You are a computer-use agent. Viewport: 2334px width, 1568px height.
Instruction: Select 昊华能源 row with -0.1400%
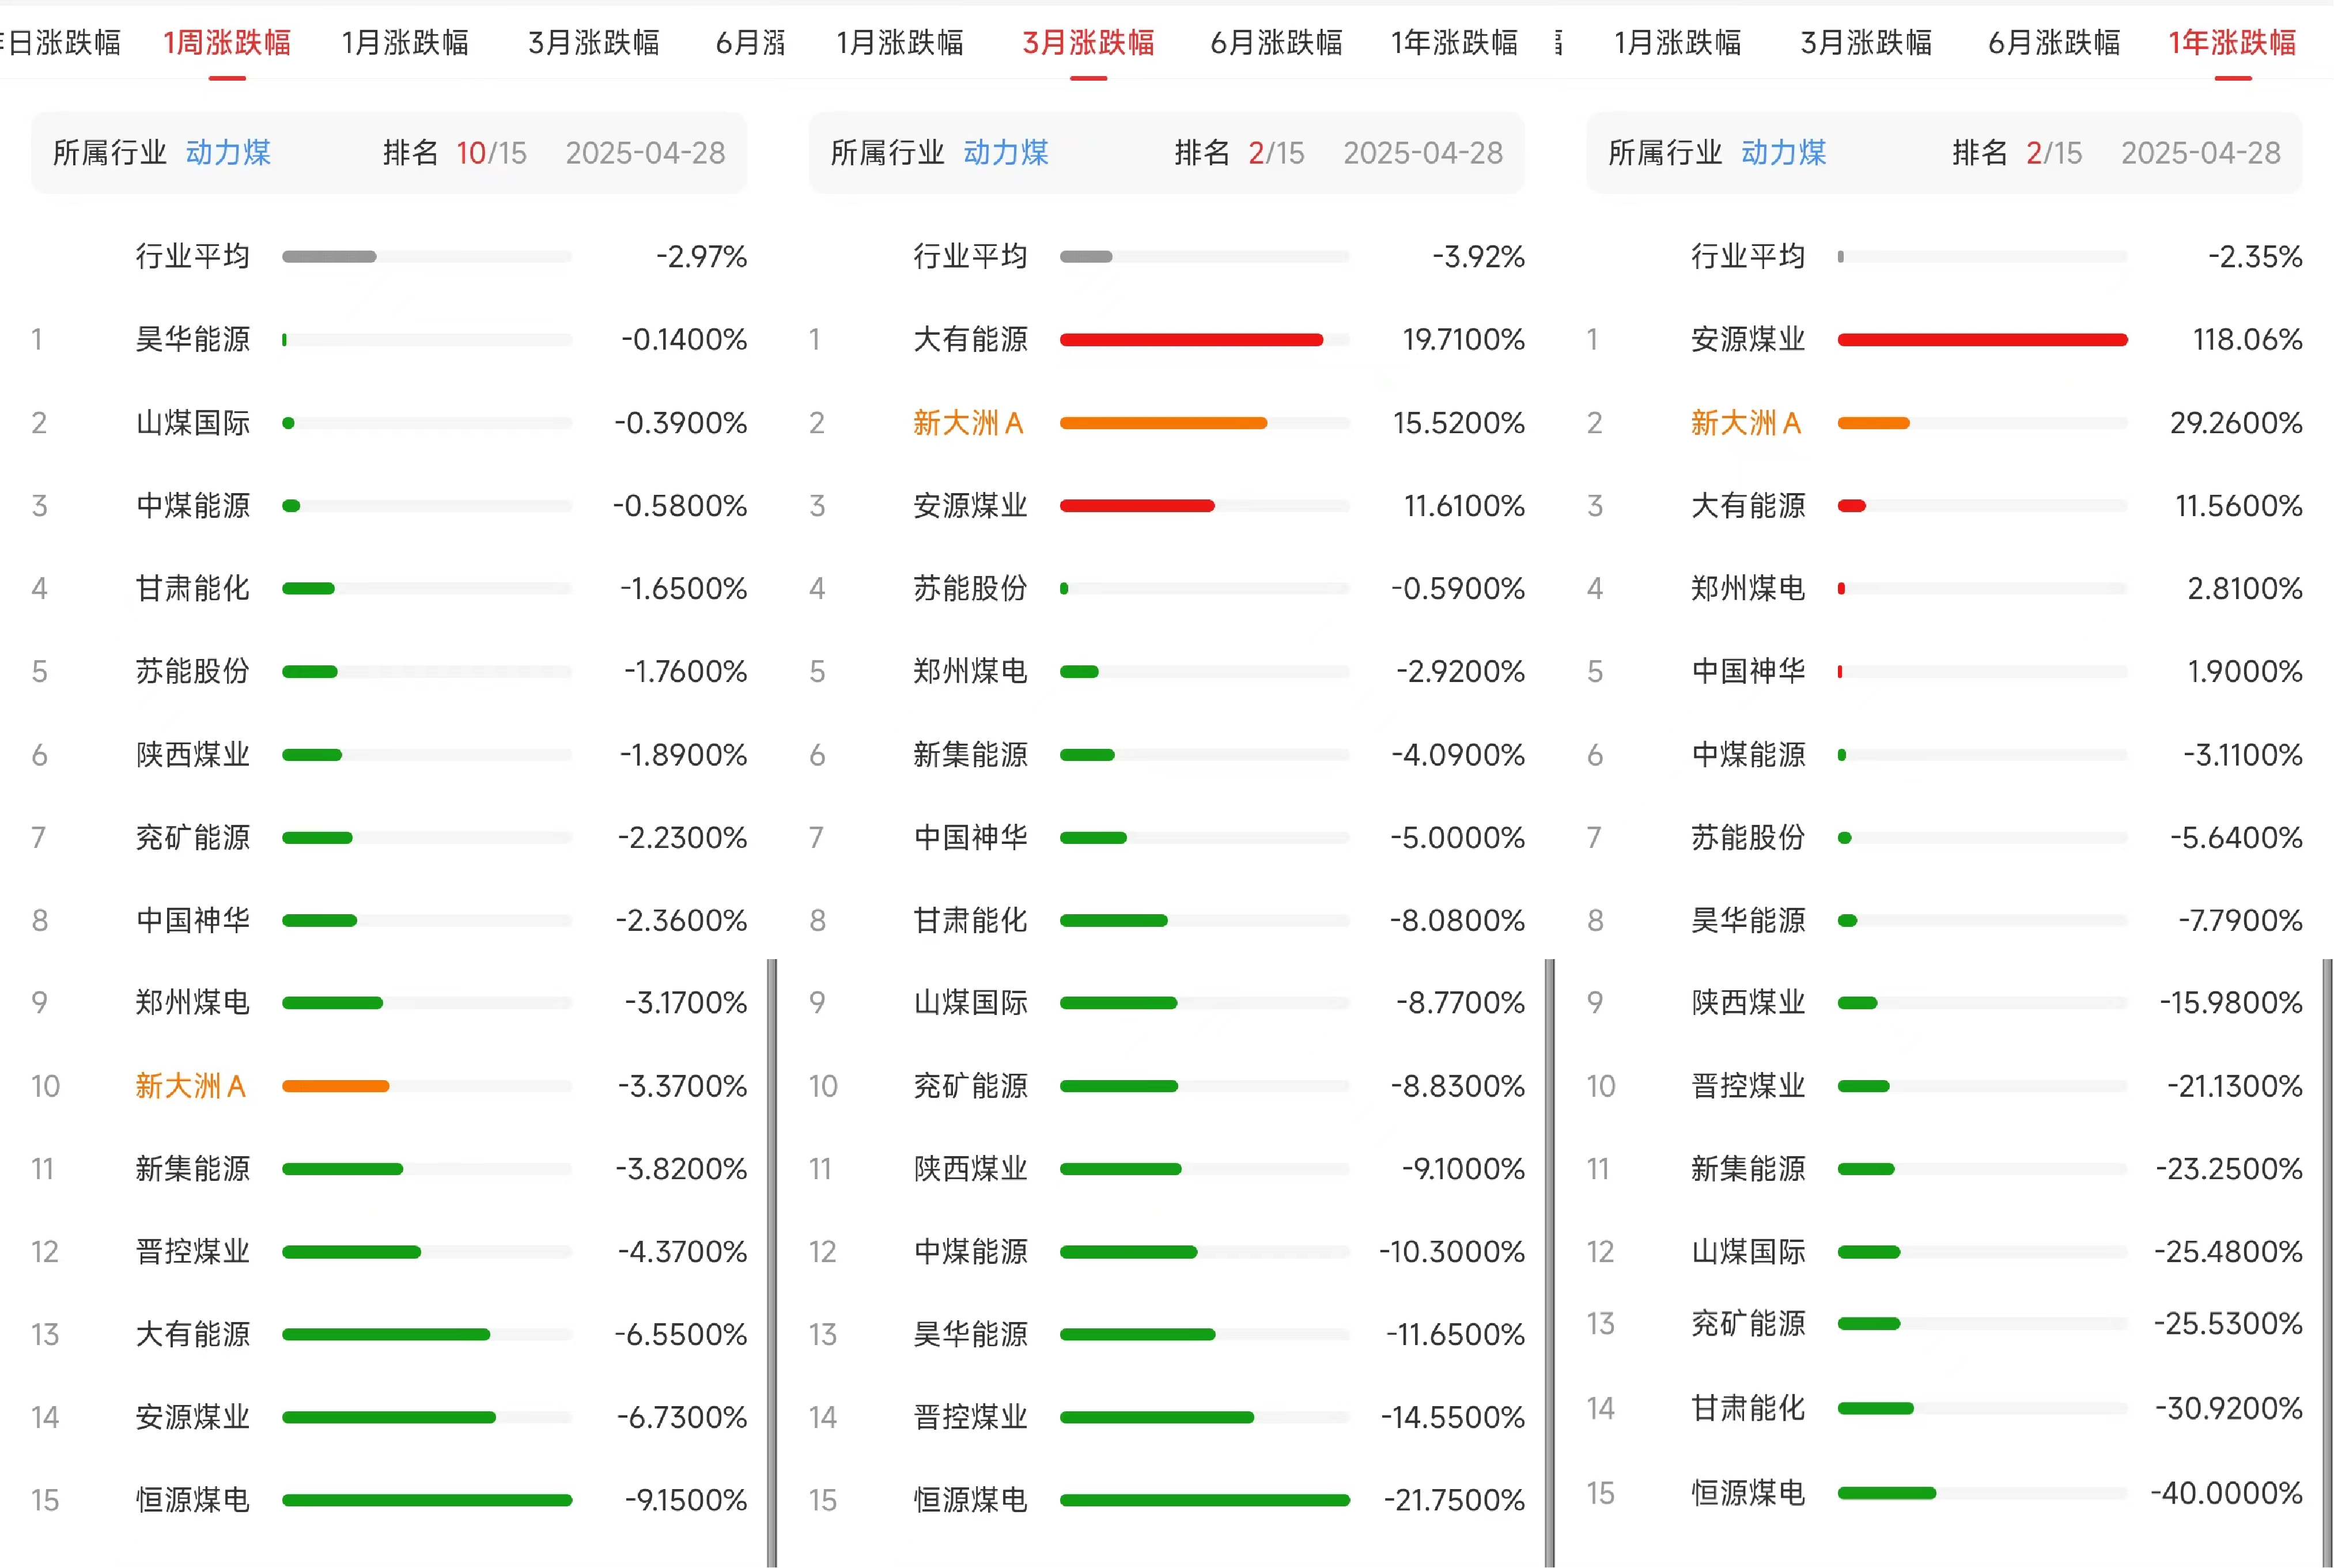[x=389, y=339]
